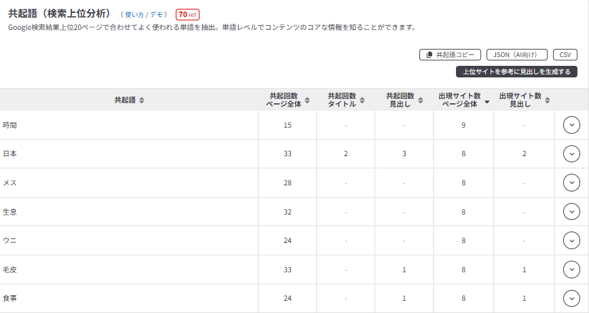
Task: Expand the 食事 row chevron
Action: click(x=571, y=298)
